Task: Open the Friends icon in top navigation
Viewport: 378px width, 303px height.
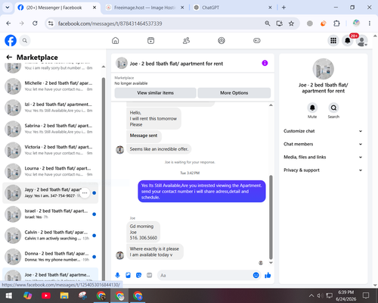Action: [x=186, y=40]
